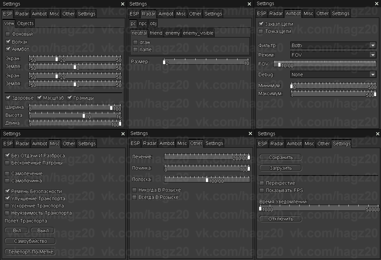This screenshot has width=381, height=260.
Task: Select the pc tab in Radar
Action: point(133,23)
